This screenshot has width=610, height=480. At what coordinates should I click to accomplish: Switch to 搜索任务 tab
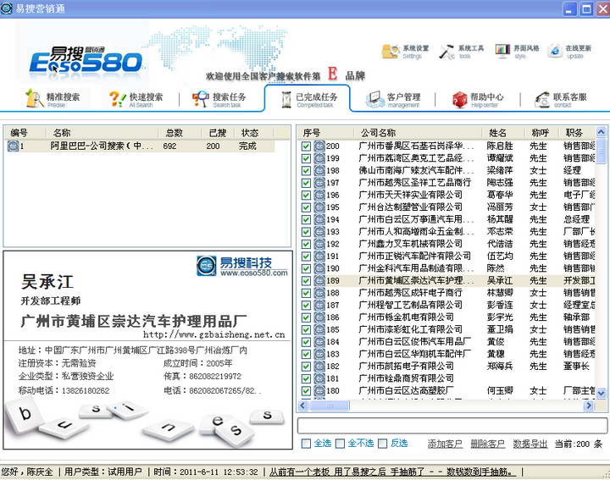click(219, 99)
